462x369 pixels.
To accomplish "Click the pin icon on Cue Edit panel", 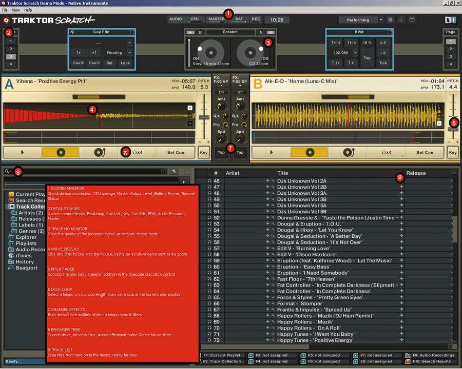I will coord(72,32).
